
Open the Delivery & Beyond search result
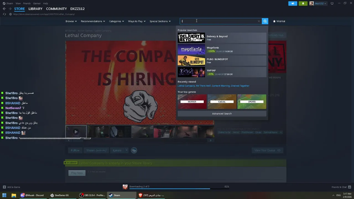click(222, 38)
